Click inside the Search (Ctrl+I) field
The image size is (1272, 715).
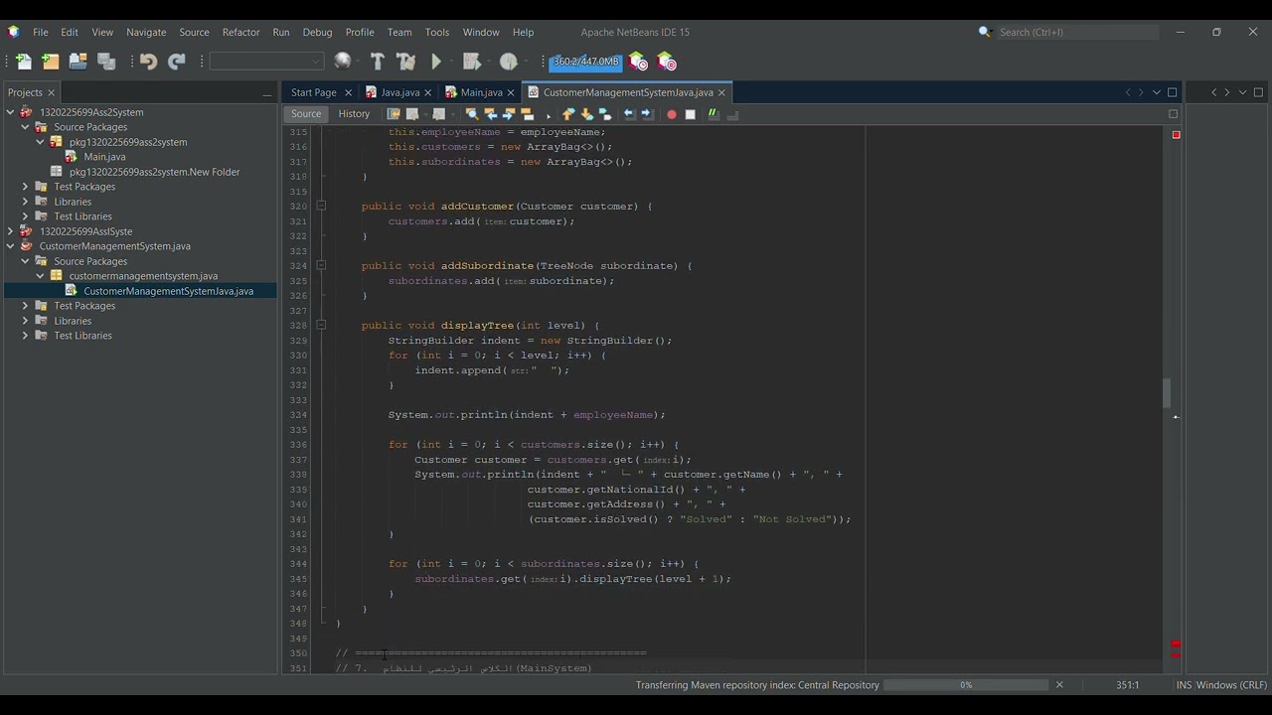click(x=1077, y=32)
